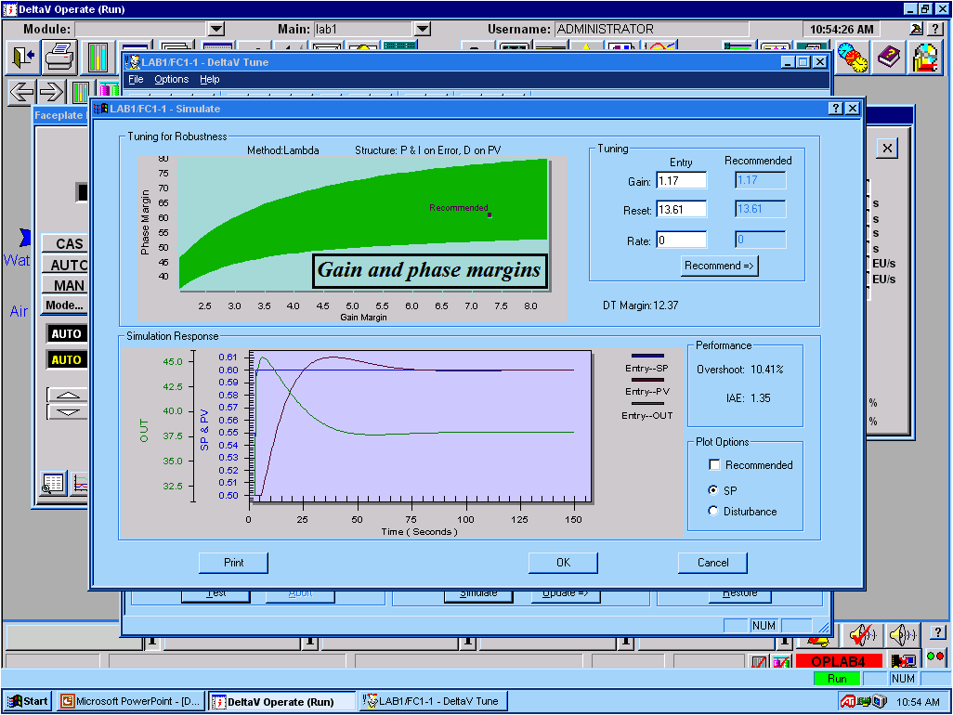Expand the Main dropdown arrow
Image resolution: width=953 pixels, height=715 pixels.
point(423,29)
